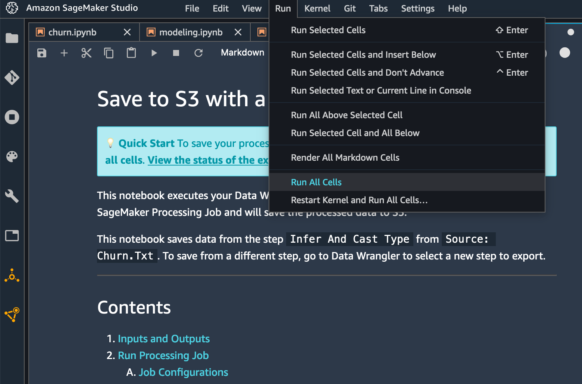Restart the kernel with refresh icon
Image resolution: width=582 pixels, height=384 pixels.
[x=198, y=53]
